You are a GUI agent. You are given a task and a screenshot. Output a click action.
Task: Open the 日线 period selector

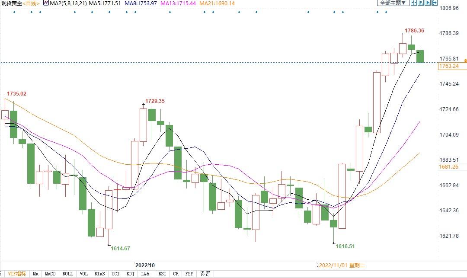coord(31,3)
